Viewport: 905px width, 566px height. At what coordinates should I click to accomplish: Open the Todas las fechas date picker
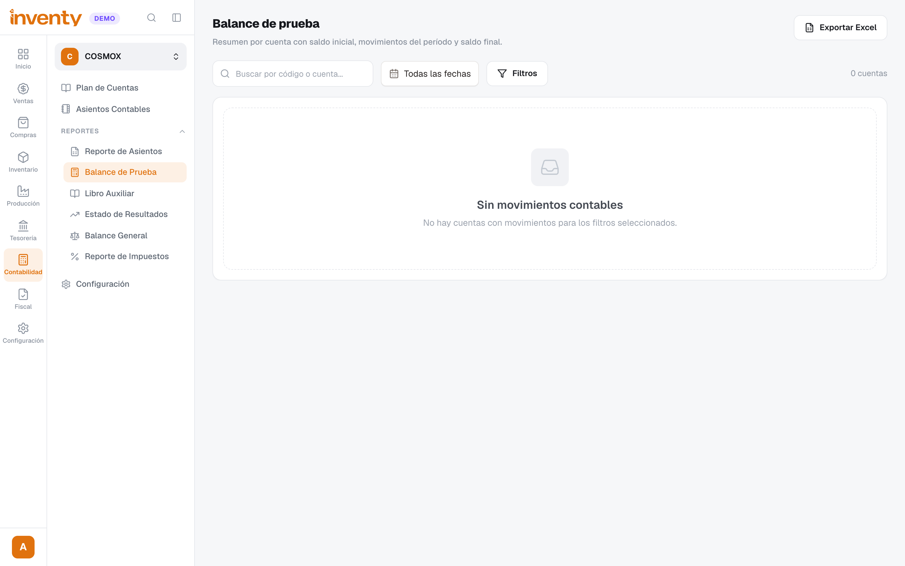point(430,74)
